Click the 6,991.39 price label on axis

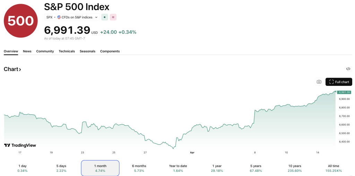[344, 92]
